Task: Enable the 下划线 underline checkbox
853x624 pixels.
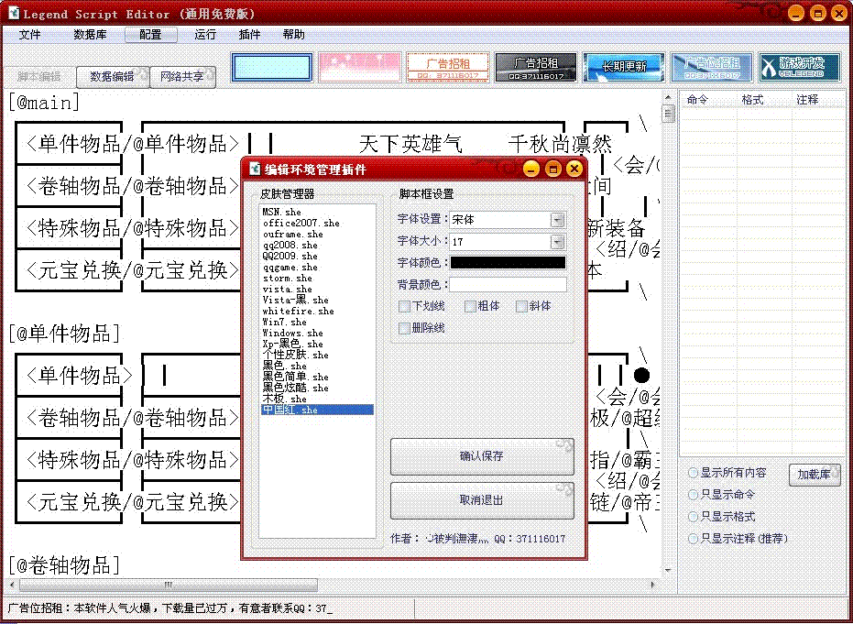Action: (405, 306)
